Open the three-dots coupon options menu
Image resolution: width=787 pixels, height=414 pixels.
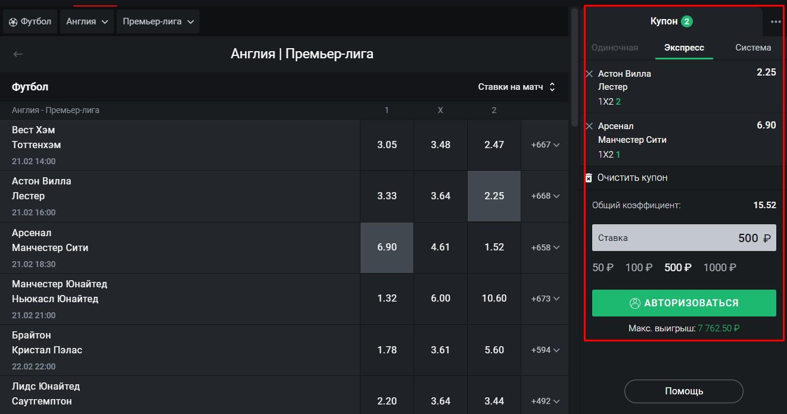776,22
